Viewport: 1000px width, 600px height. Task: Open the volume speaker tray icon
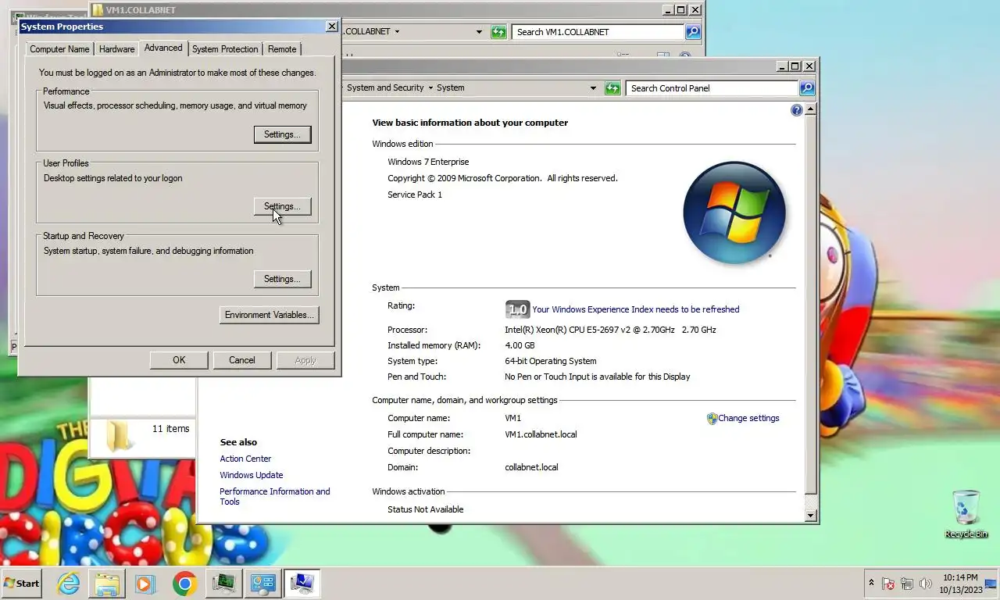(x=926, y=584)
